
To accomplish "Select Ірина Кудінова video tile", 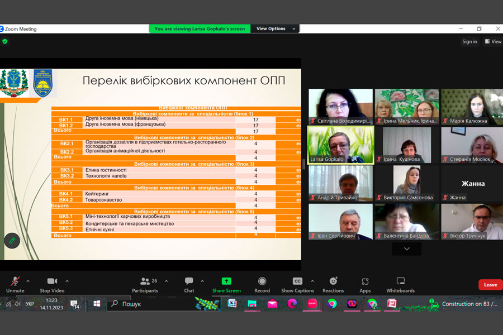I will point(407,145).
